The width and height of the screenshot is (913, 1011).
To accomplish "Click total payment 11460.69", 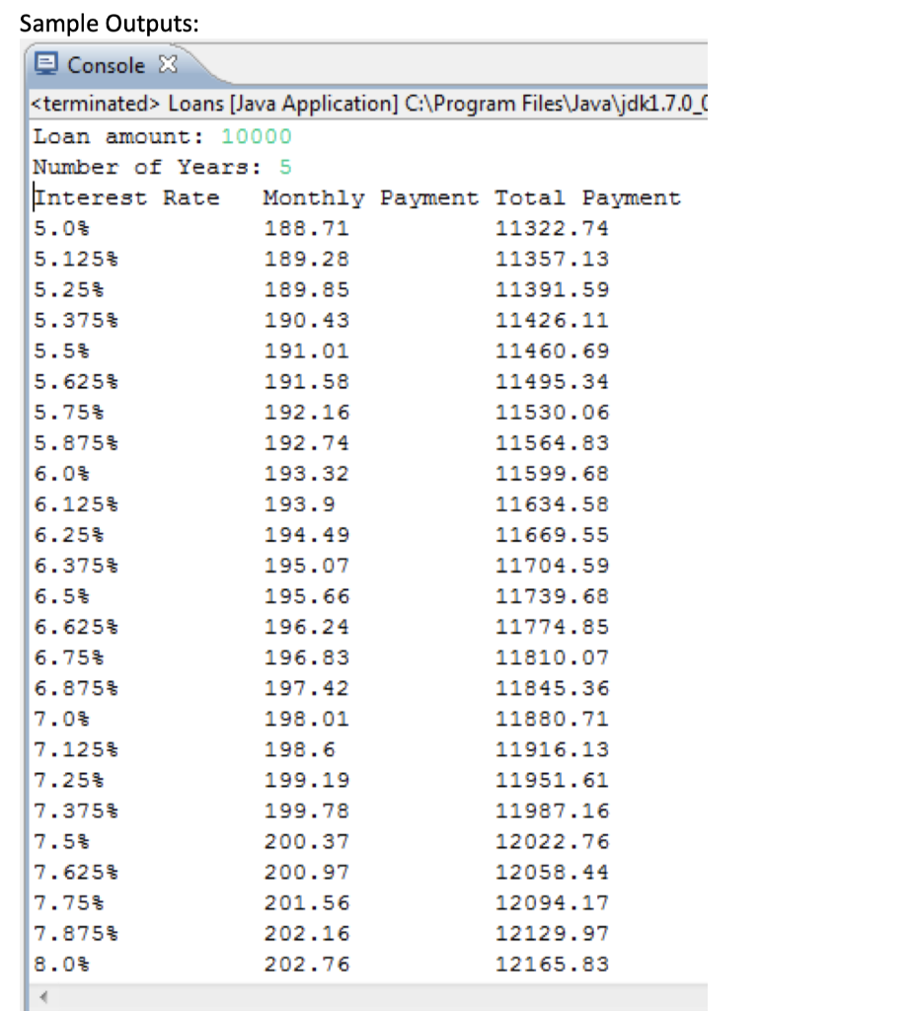I will tap(552, 350).
